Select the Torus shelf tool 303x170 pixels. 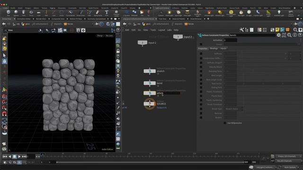tap(31, 13)
